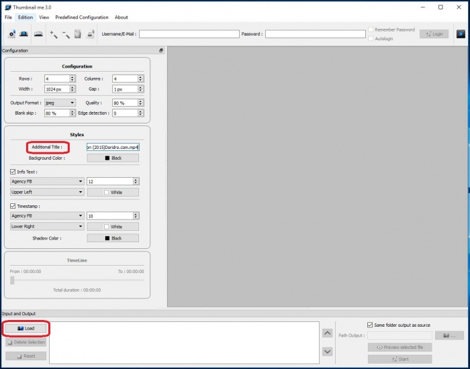Click the blue arrow icon at top right
The image size is (470, 369).
pos(461,34)
